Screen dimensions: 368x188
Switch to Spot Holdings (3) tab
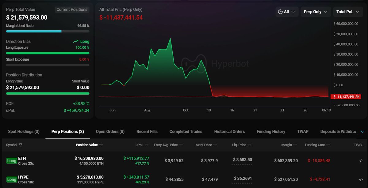[x=24, y=132]
